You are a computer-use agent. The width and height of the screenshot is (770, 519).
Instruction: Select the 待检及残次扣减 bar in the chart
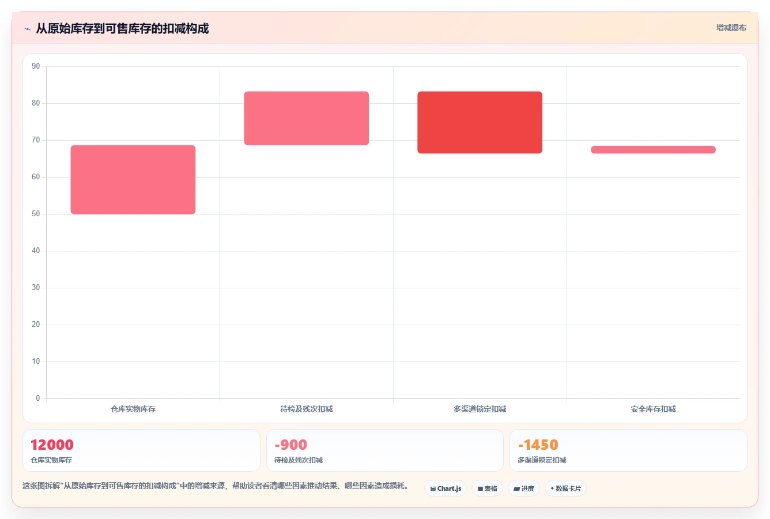pos(306,118)
